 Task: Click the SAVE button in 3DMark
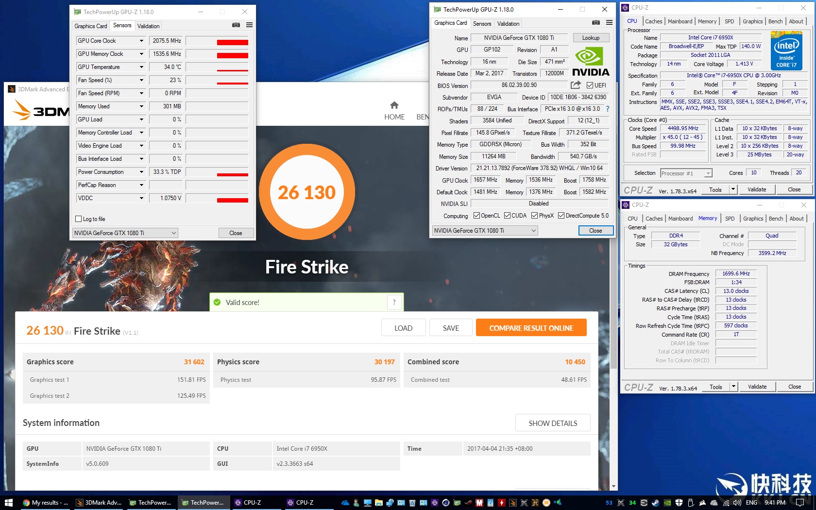(451, 328)
